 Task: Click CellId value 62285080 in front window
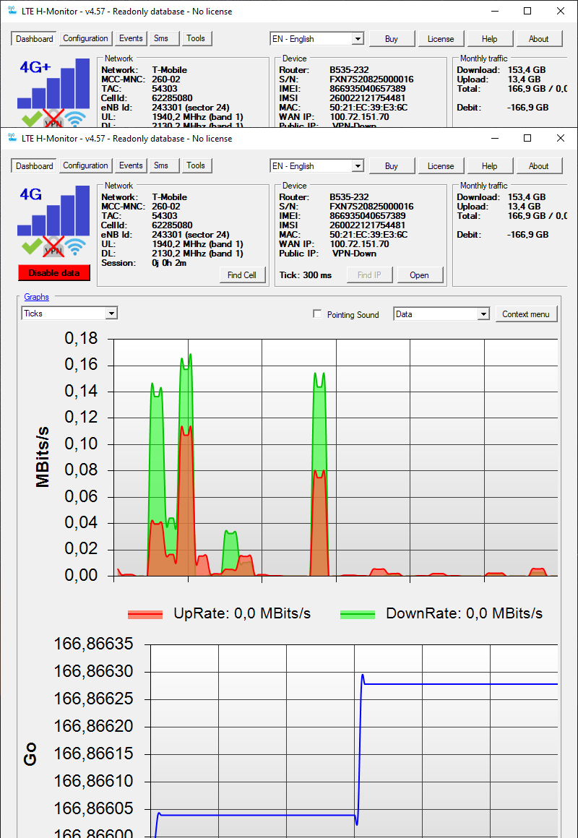tap(172, 225)
